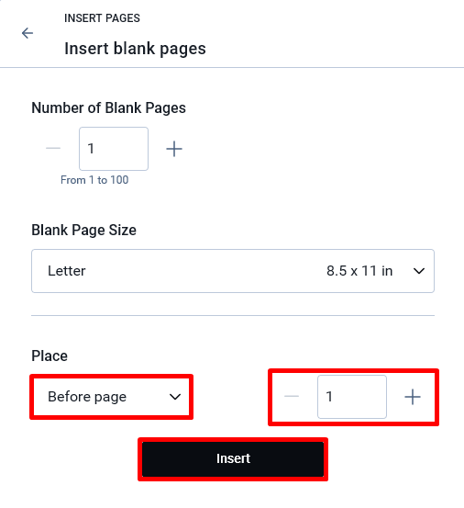The height and width of the screenshot is (508, 464).
Task: Go back using the left arrow icon
Action: coord(28,33)
